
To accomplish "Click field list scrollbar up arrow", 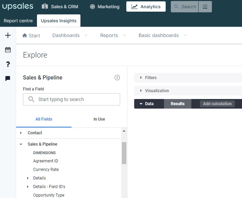I will tap(124, 131).
